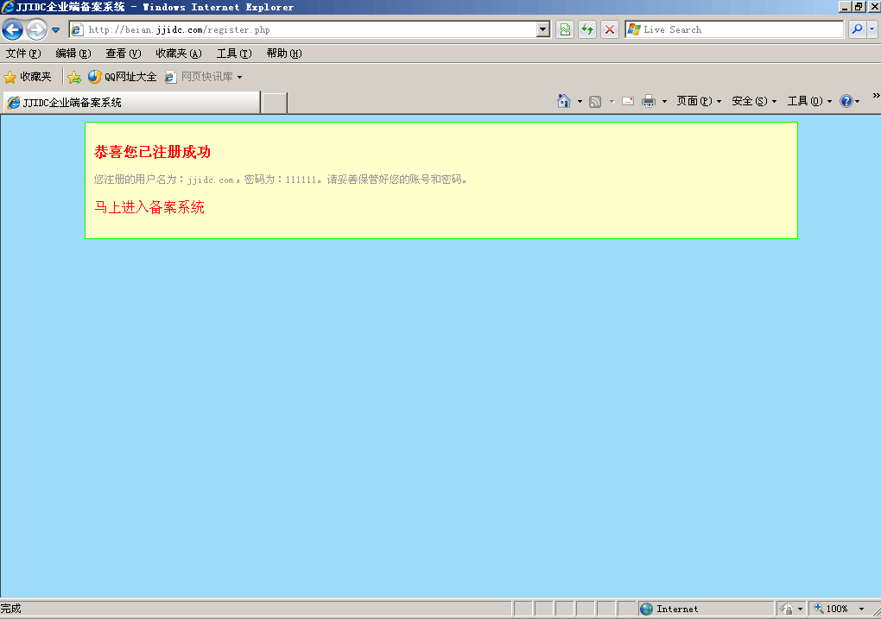Expand the 100% zoom level dropdown
Viewport: 881px width, 619px height.
[861, 609]
